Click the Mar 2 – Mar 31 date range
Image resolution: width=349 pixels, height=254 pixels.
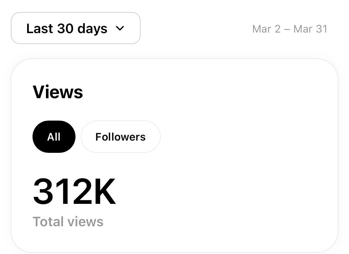click(x=290, y=29)
